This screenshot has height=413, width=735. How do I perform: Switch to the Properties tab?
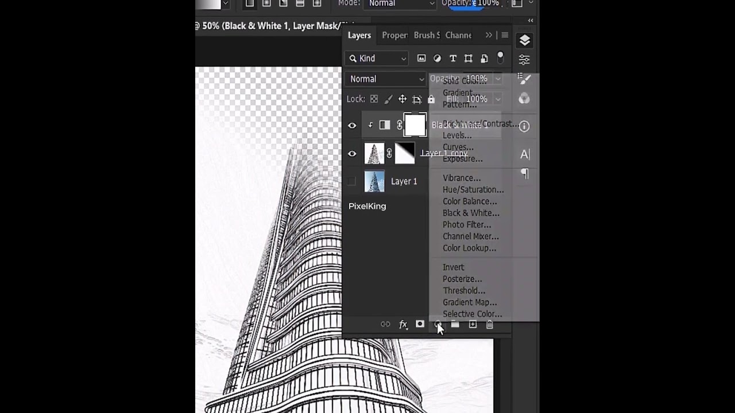coord(395,35)
